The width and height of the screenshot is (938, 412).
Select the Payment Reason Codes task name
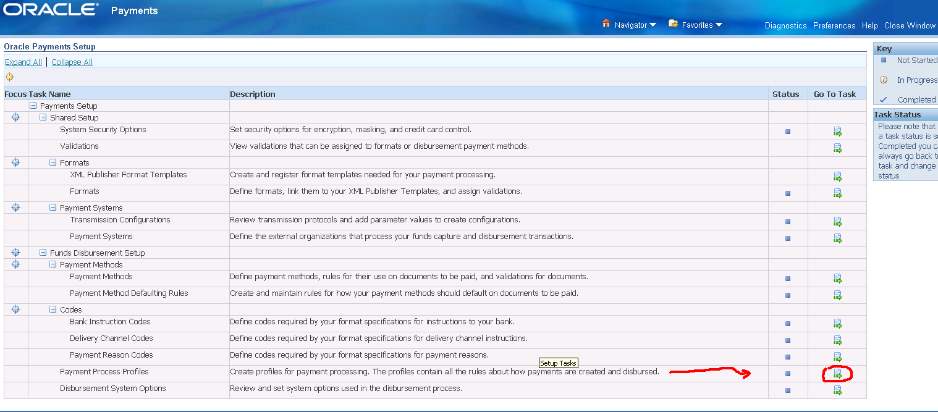point(111,355)
